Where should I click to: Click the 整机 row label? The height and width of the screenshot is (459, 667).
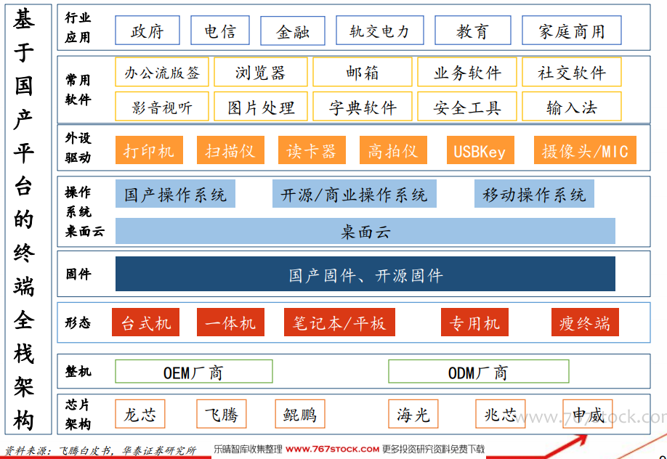(x=78, y=371)
